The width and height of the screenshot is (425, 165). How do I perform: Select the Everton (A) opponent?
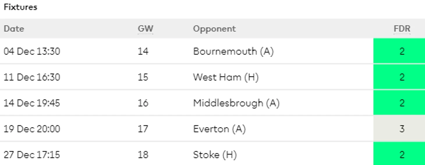[x=219, y=129]
